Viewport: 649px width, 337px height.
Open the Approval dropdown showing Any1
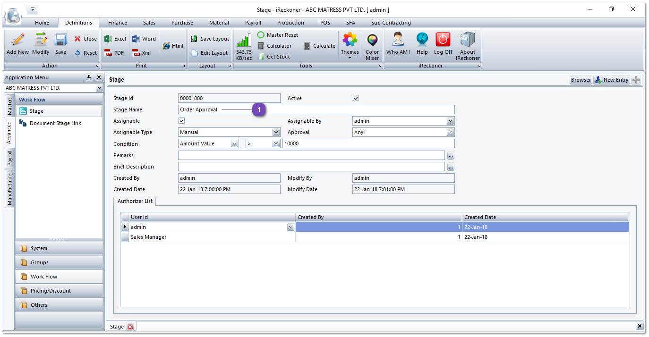point(450,133)
